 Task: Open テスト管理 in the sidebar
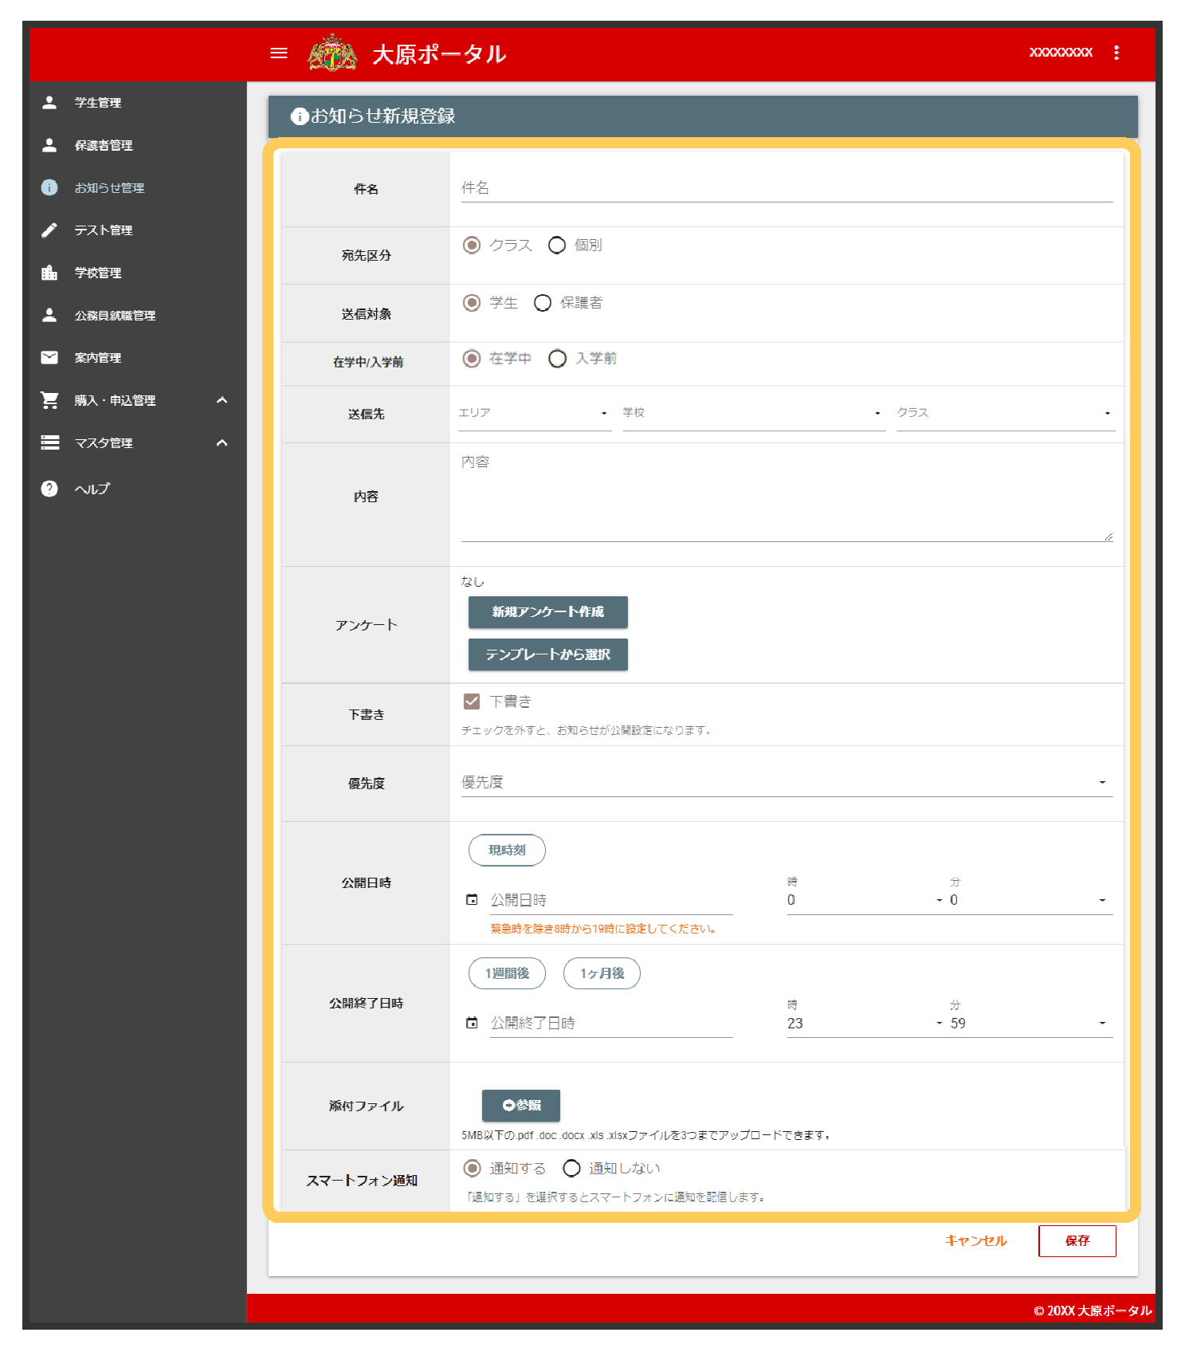[x=104, y=230]
